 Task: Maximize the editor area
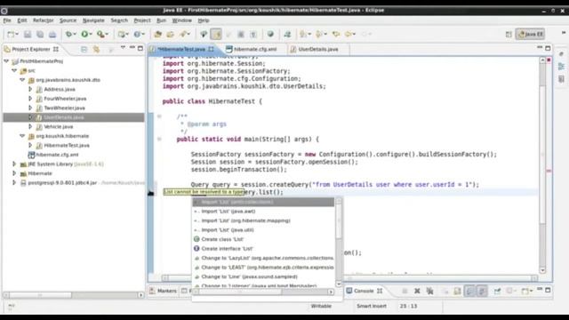coord(548,48)
